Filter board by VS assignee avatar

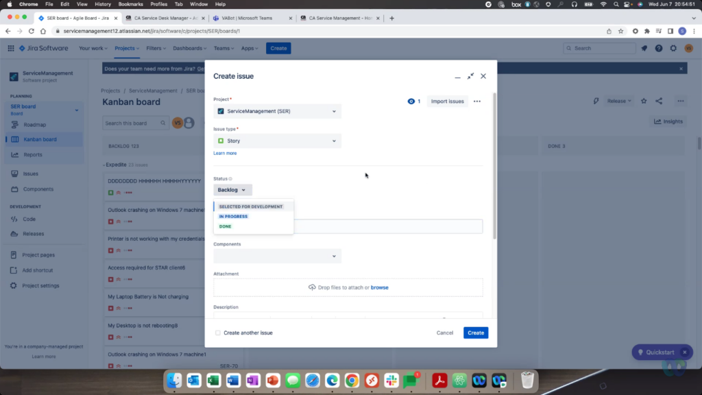coord(178,123)
